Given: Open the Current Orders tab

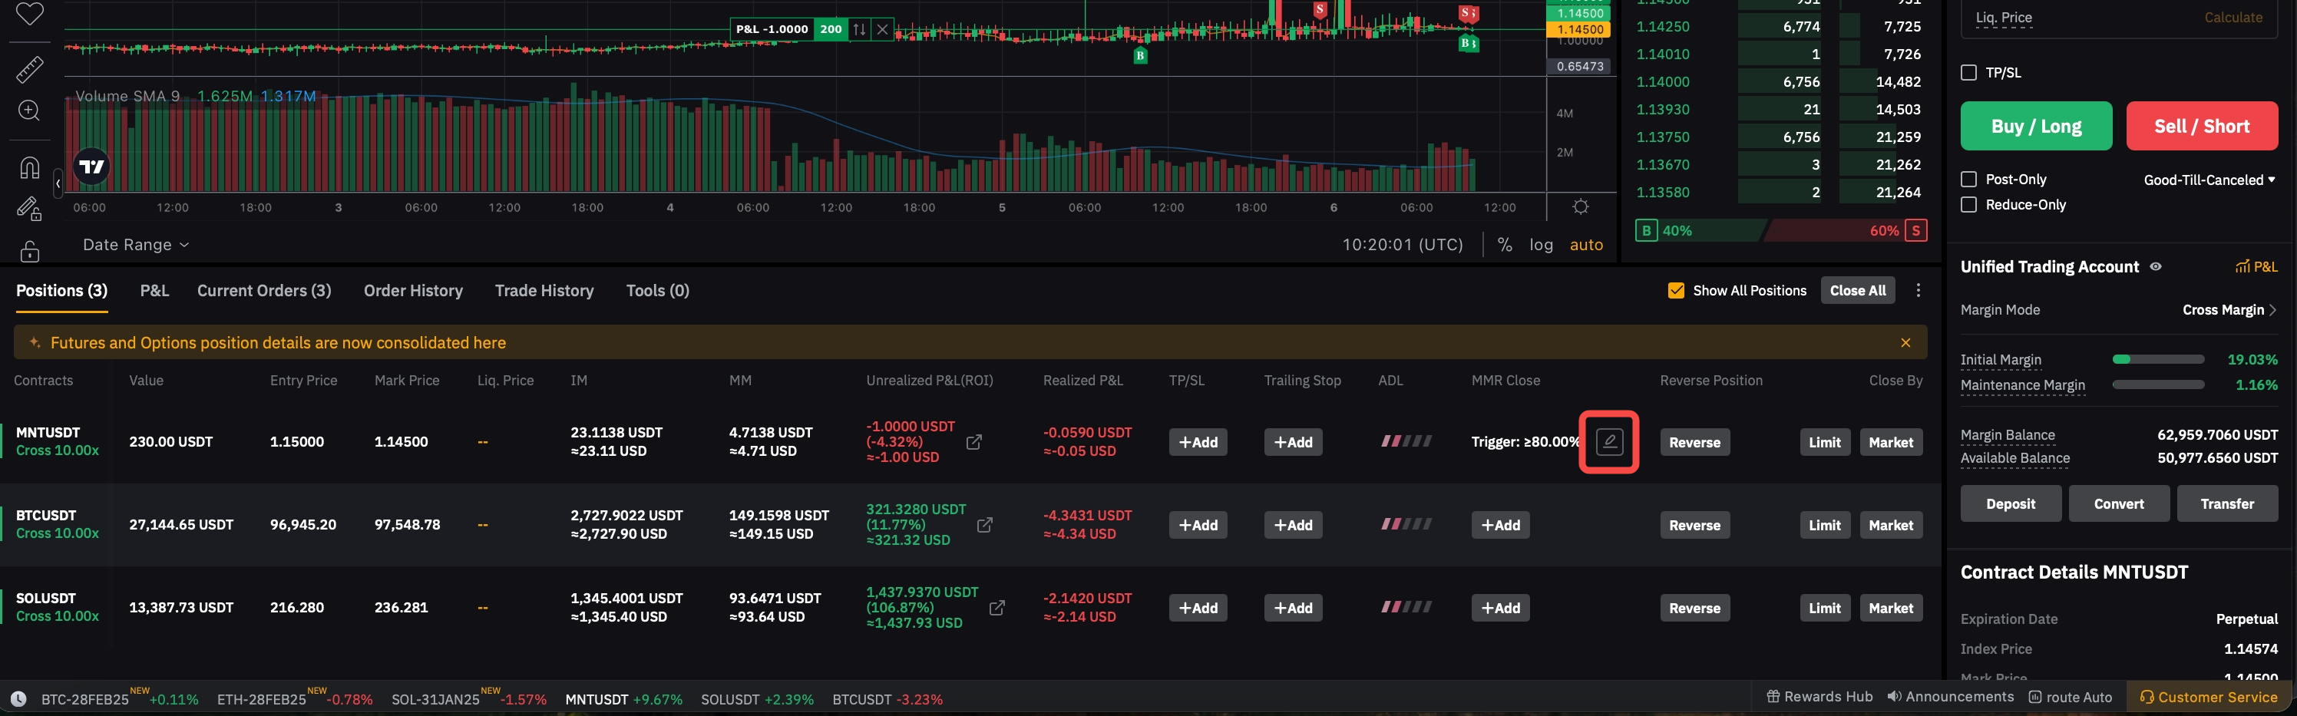Looking at the screenshot, I should (264, 291).
